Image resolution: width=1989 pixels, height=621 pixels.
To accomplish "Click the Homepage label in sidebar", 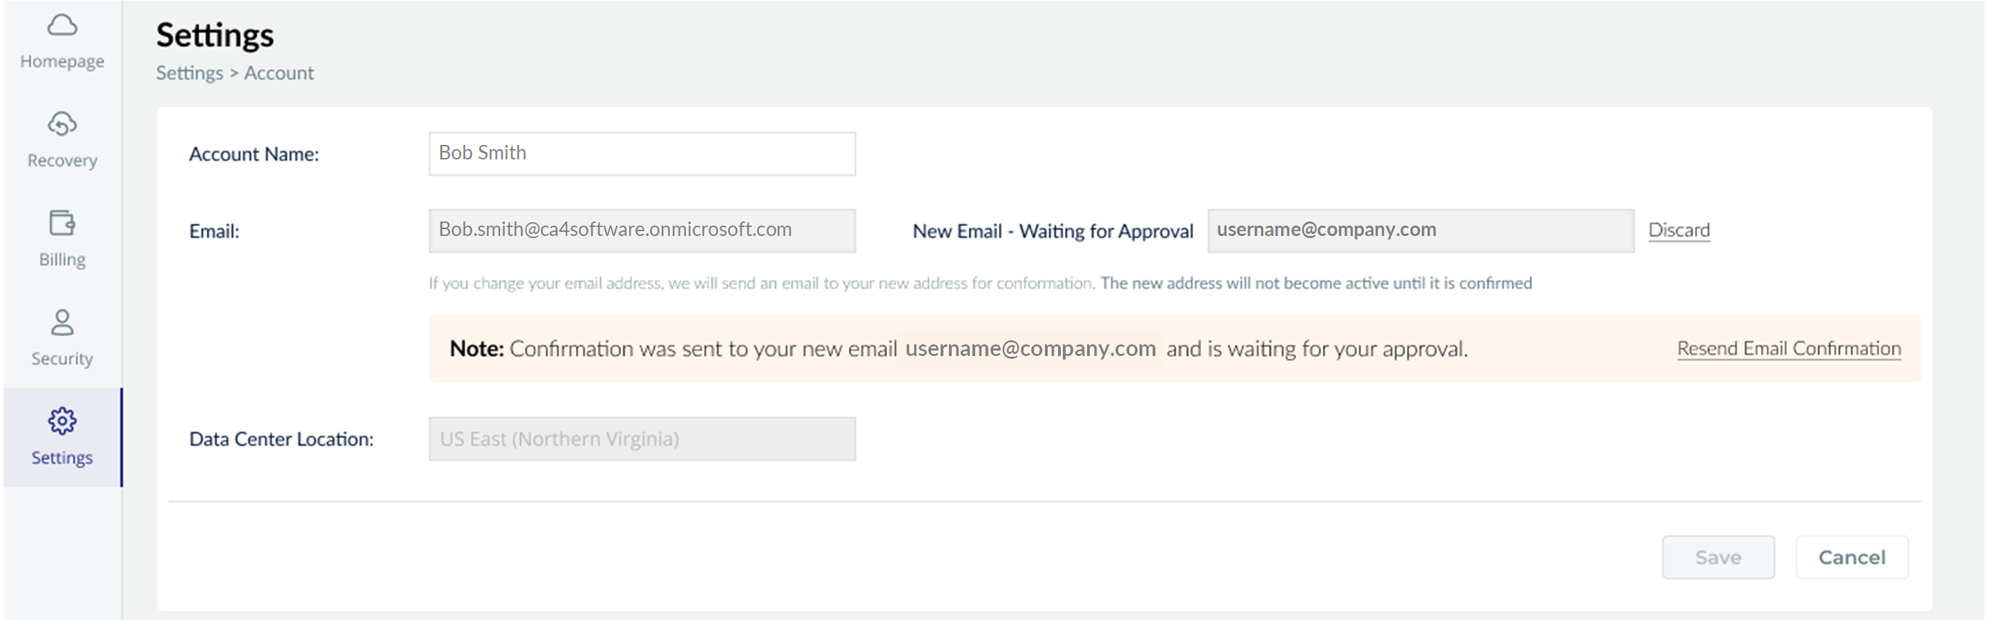I will (61, 60).
